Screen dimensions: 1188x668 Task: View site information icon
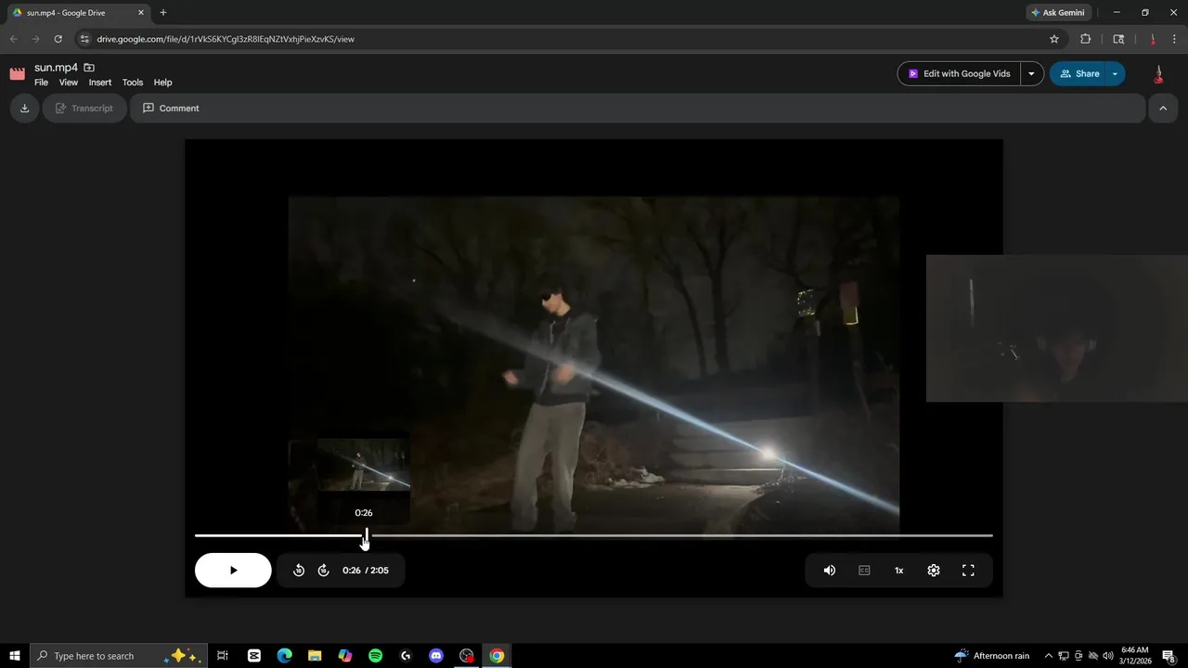pos(84,39)
